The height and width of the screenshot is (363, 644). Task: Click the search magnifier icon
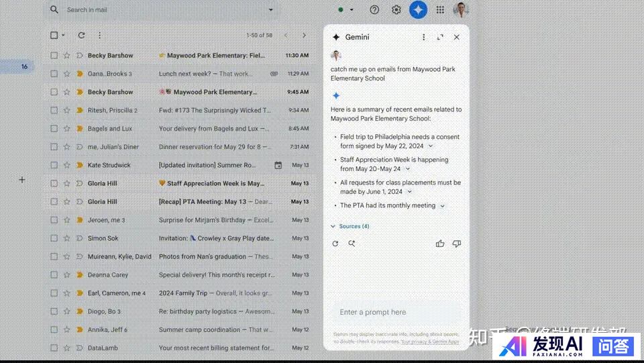click(x=54, y=9)
